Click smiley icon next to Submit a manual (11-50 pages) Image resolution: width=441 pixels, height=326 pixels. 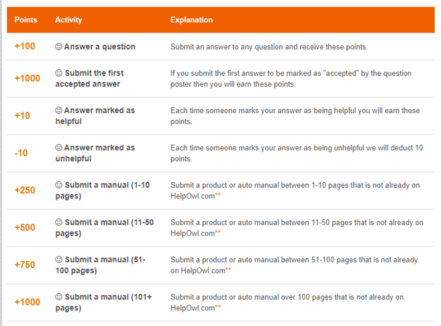coord(59,222)
